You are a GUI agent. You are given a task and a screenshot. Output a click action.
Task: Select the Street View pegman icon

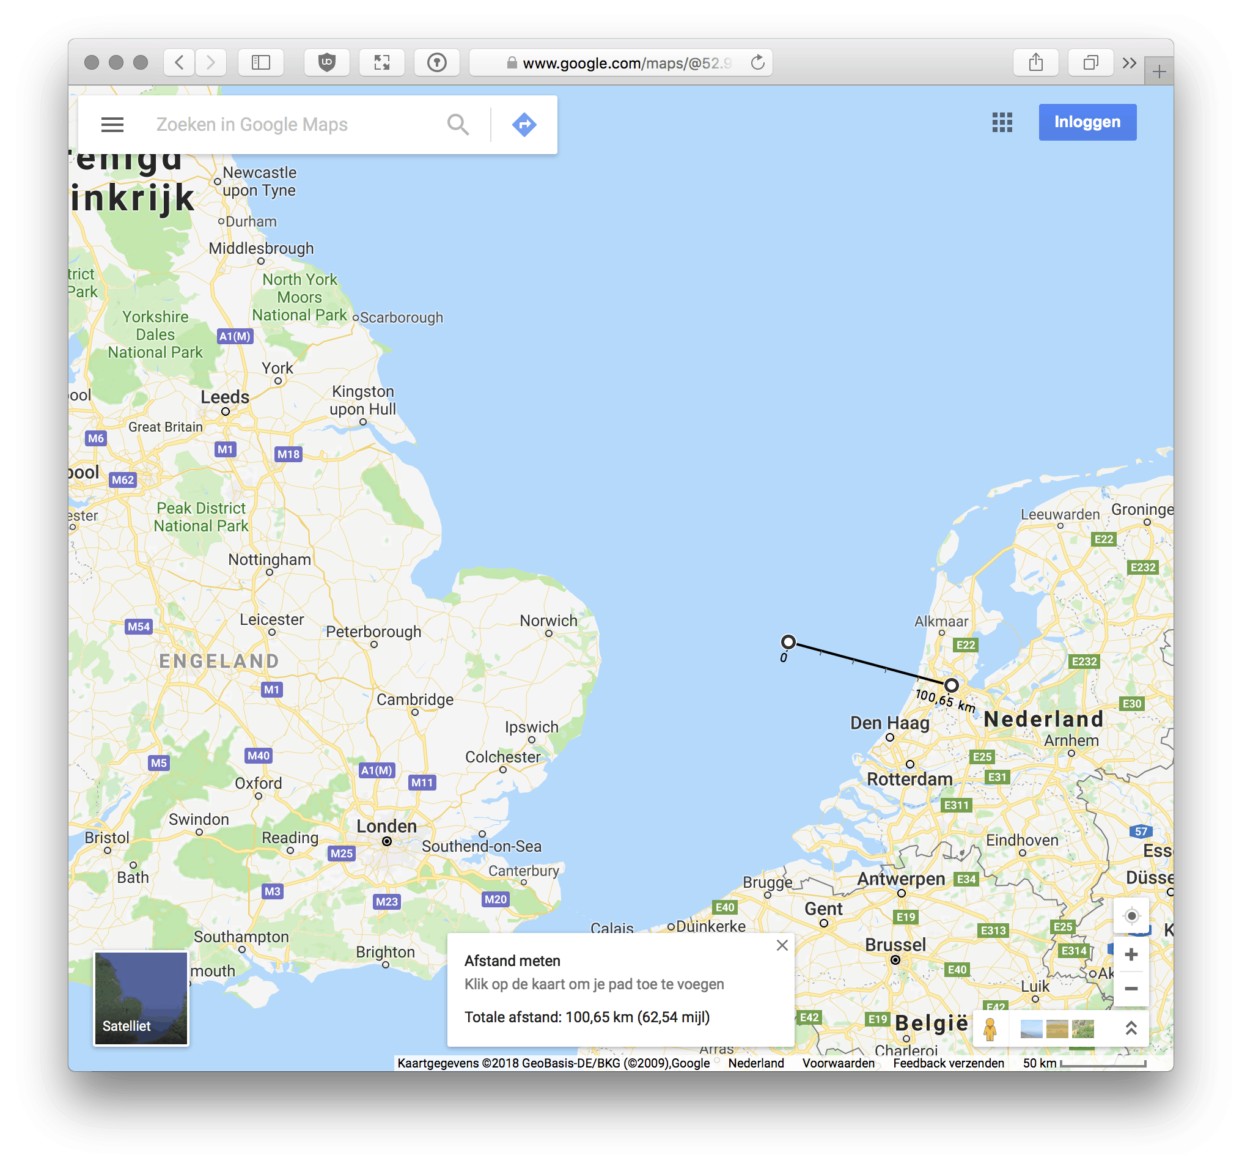(x=990, y=1028)
